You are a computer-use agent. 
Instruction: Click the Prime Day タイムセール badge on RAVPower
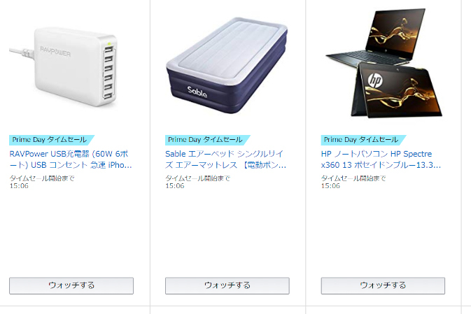coord(52,140)
